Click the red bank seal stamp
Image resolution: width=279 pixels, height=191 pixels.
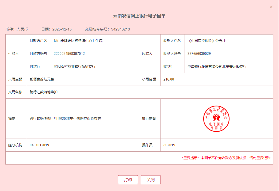pyautogui.click(x=216, y=119)
